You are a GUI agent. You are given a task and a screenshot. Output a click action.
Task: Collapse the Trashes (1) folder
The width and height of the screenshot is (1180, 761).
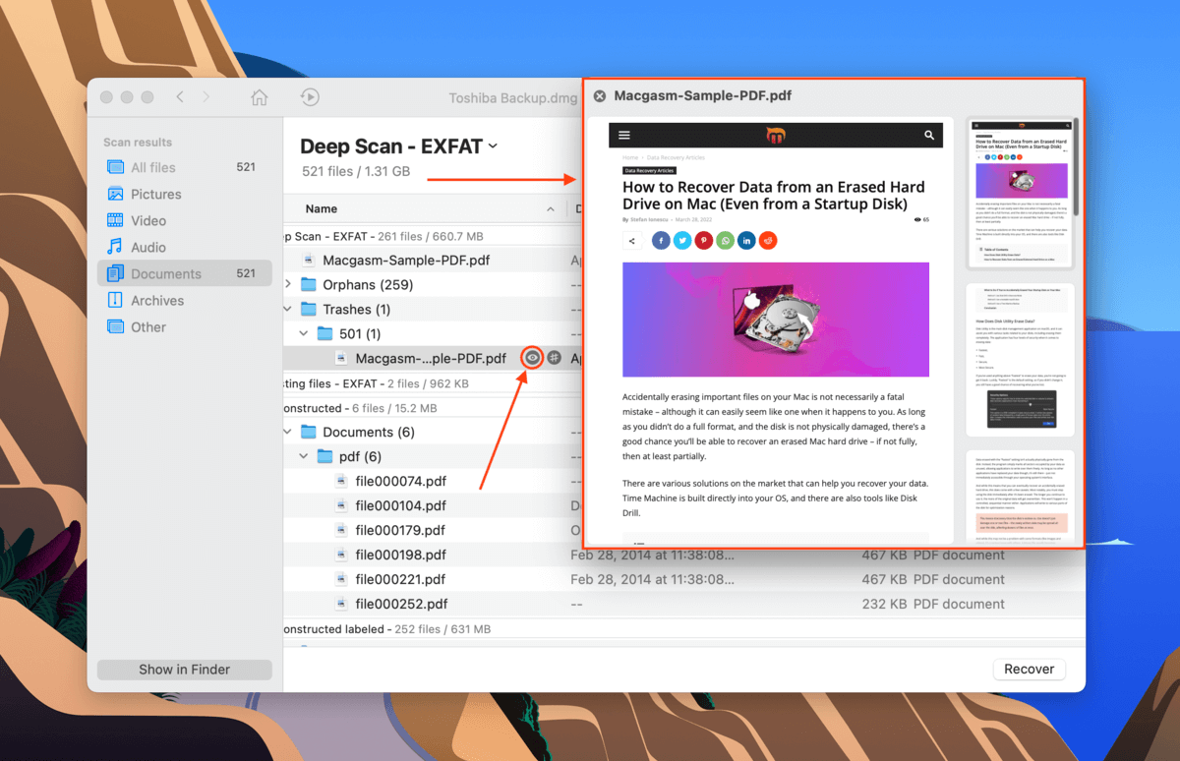coord(288,309)
